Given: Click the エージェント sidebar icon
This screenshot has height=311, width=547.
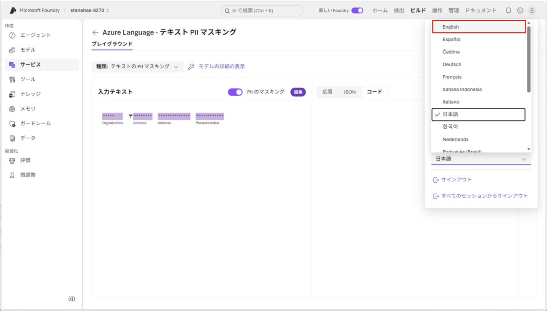Looking at the screenshot, I should click(x=12, y=35).
